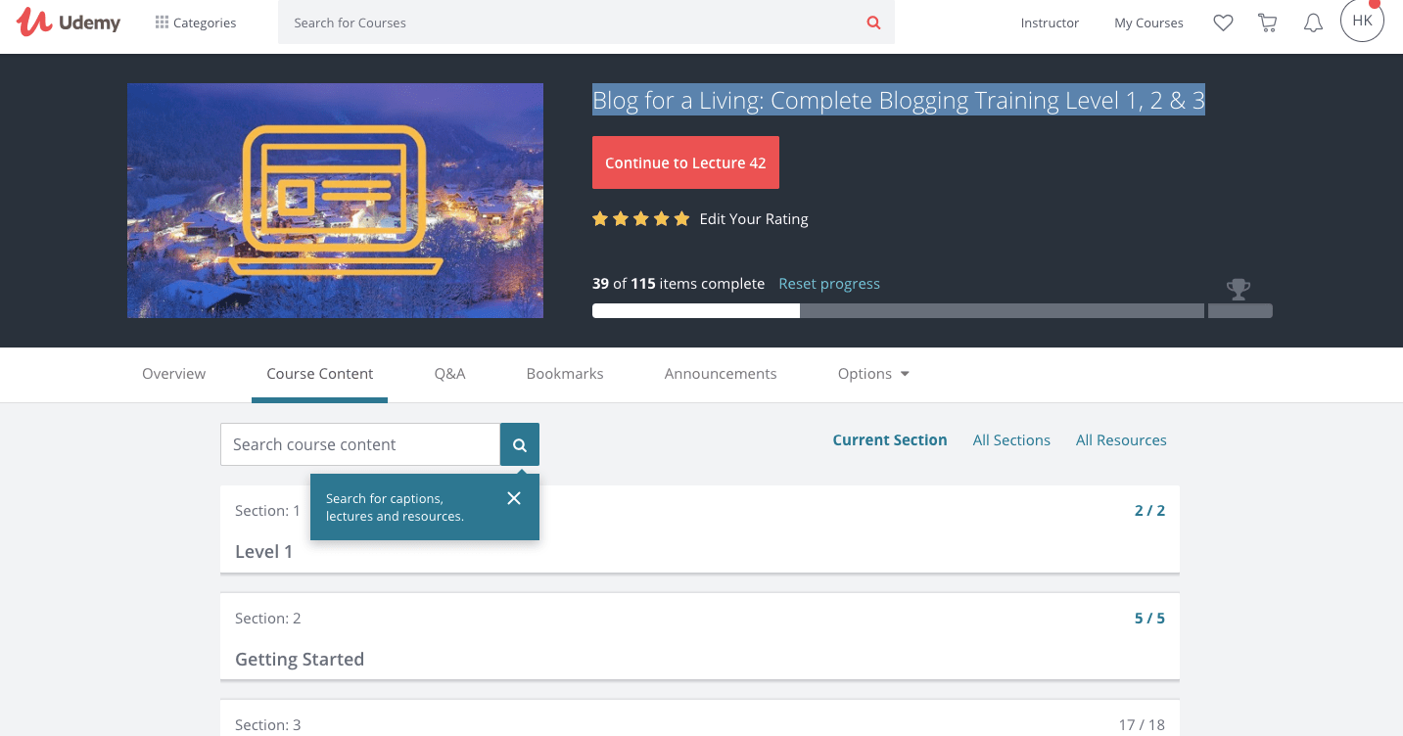The image size is (1403, 736).
Task: Open the shopping cart icon
Action: click(1268, 23)
